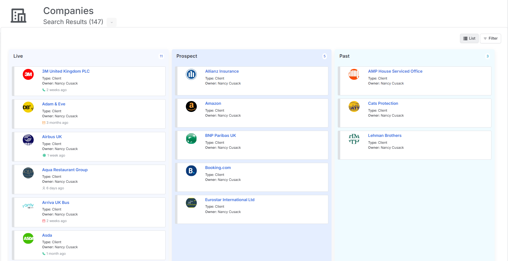Open Amazon company link
This screenshot has width=508, height=261.
pyautogui.click(x=213, y=103)
